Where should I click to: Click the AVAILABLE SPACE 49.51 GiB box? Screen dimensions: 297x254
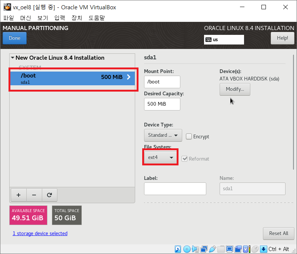(28, 215)
